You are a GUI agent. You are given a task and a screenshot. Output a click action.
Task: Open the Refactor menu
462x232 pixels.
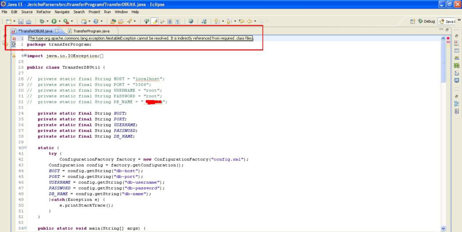pyautogui.click(x=44, y=12)
